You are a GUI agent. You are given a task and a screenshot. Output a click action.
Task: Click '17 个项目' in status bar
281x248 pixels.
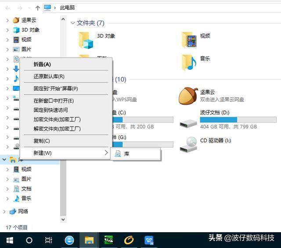(17, 227)
